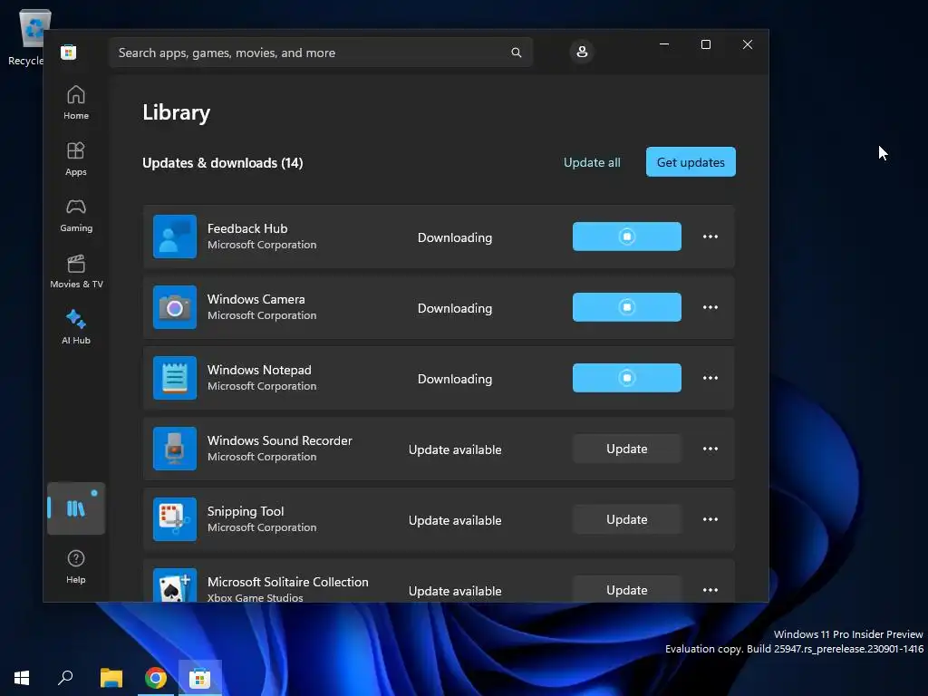Launch Google Chrome from taskbar
The height and width of the screenshot is (696, 928).
(x=155, y=678)
